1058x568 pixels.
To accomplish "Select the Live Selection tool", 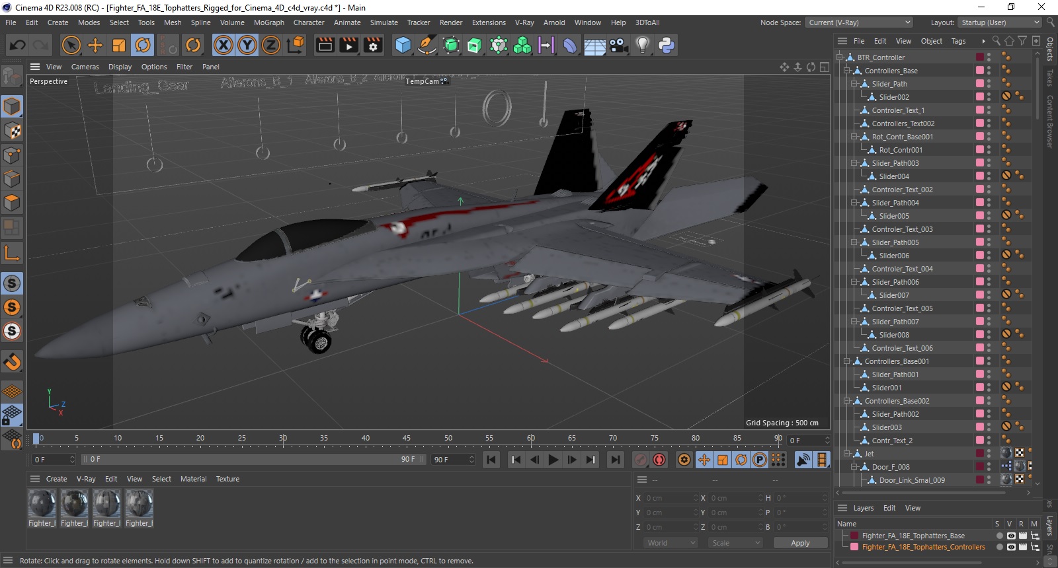I will 71,45.
